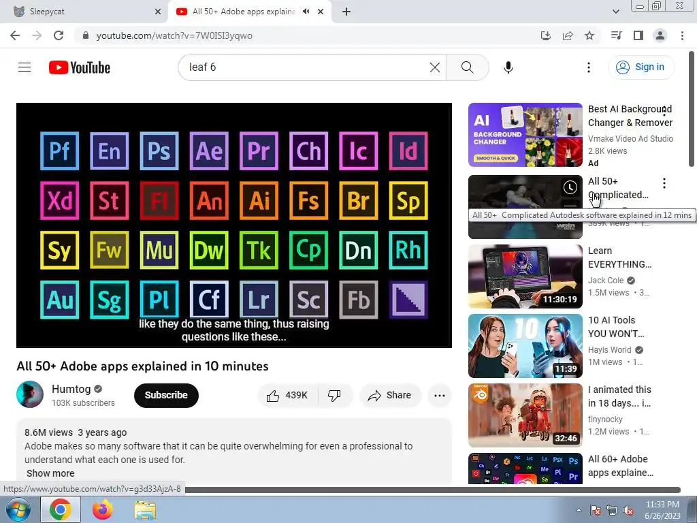697x523 pixels.
Task: Toggle the browser side panel
Action: (x=638, y=35)
